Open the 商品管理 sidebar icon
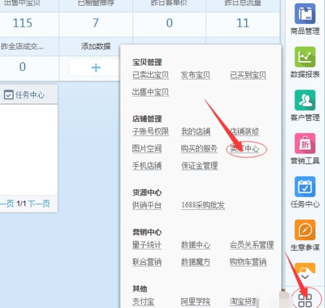The image size is (325, 308). pos(305,14)
